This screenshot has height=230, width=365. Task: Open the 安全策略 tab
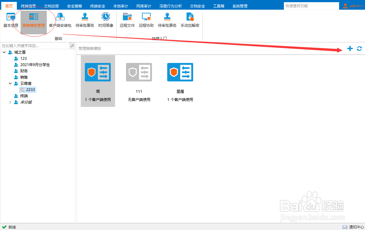tap(75, 6)
